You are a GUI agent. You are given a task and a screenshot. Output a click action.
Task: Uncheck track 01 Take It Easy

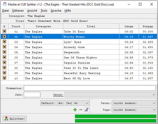coord(4,31)
